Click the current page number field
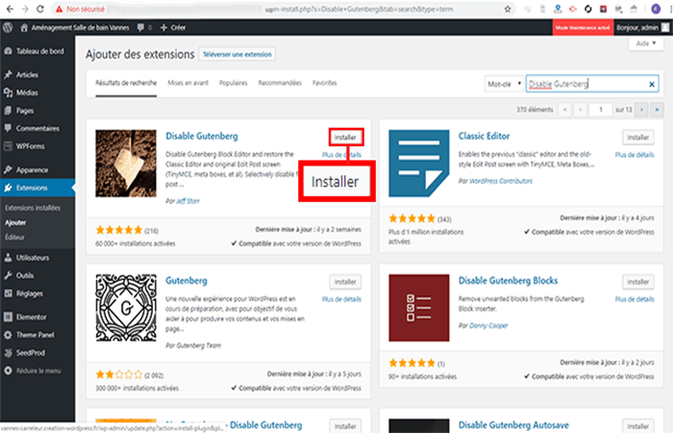The height and width of the screenshot is (433, 673). click(601, 110)
